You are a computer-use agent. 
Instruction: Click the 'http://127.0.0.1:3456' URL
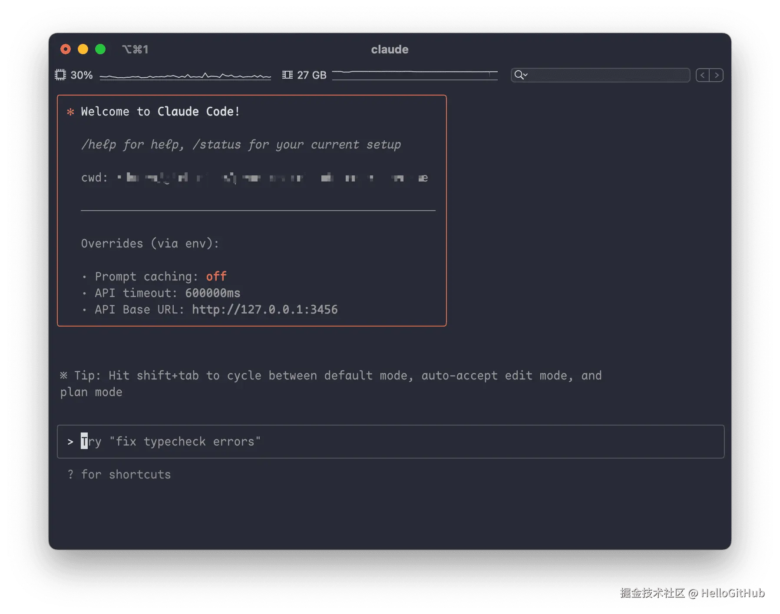(x=265, y=310)
